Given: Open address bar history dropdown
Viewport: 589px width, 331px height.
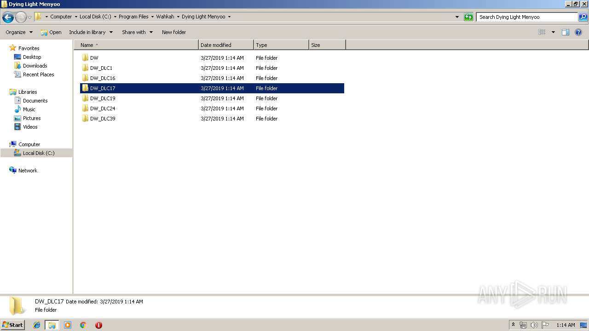Looking at the screenshot, I should 457,17.
